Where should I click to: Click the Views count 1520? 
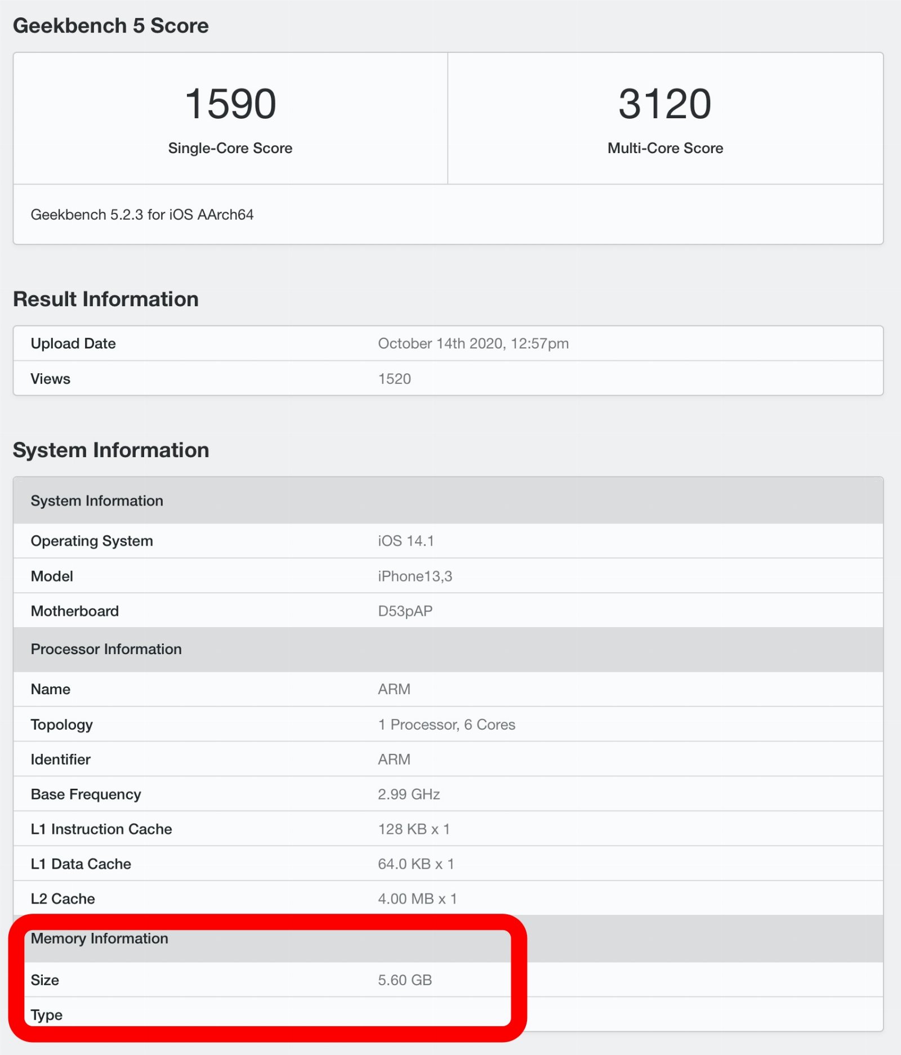click(x=394, y=379)
